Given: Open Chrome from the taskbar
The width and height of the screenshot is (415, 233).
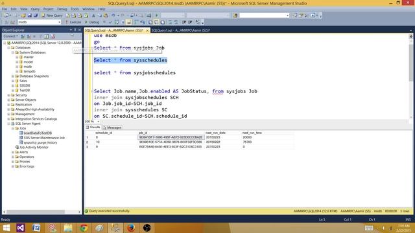Looking at the screenshot, I should pyautogui.click(x=84, y=228).
